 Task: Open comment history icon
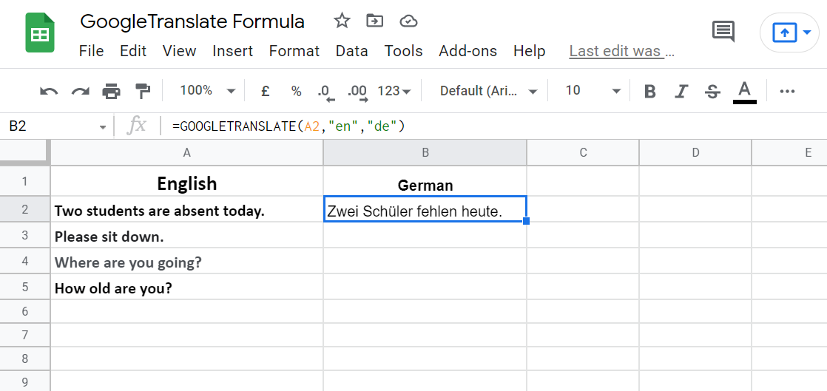click(x=723, y=32)
